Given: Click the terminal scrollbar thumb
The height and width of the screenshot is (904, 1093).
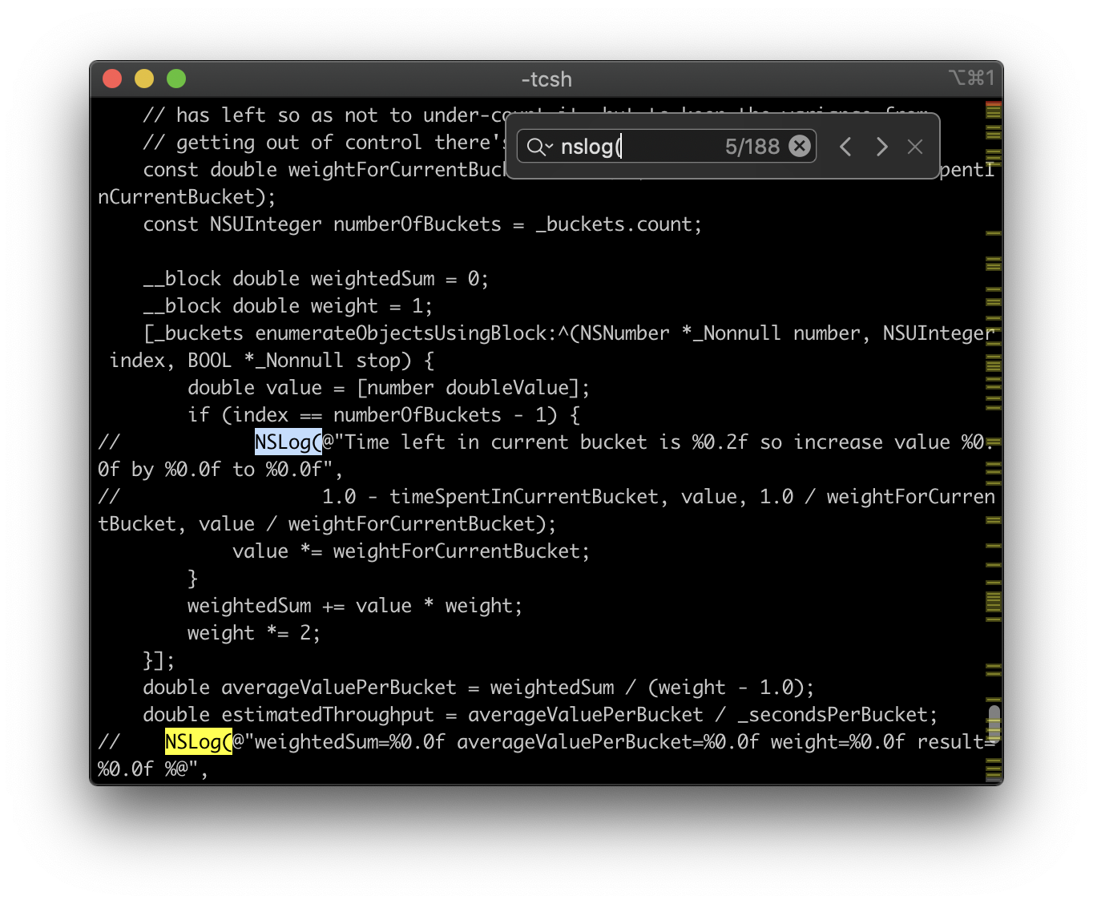Looking at the screenshot, I should 994,723.
